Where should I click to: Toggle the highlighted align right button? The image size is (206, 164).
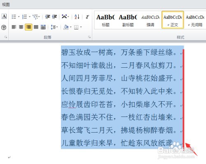(28, 27)
